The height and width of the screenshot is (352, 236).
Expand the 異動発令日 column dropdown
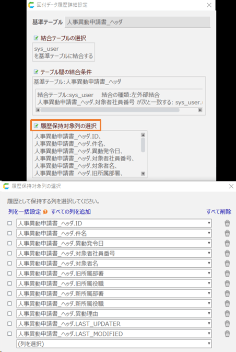click(114, 243)
